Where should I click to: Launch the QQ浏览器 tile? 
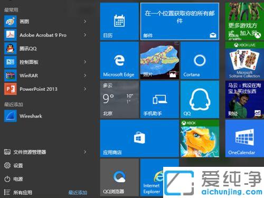pyautogui.click(x=119, y=177)
